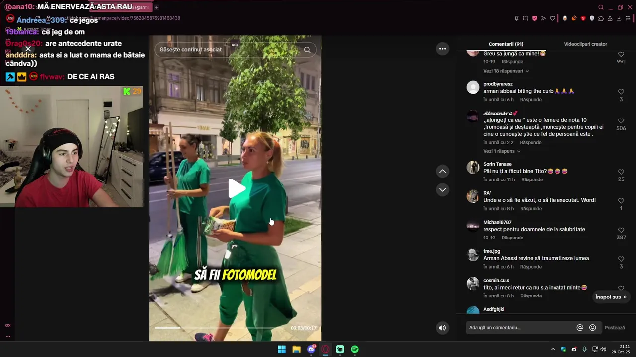
Task: Click the 'Înapoi sus' button
Action: 611,297
